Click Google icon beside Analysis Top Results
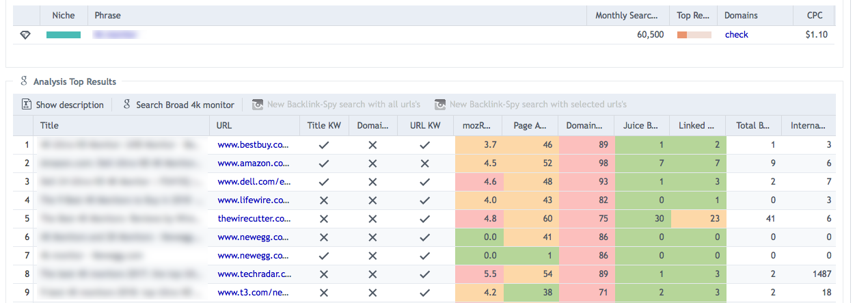Viewport: 855px width, 303px height. 24,81
